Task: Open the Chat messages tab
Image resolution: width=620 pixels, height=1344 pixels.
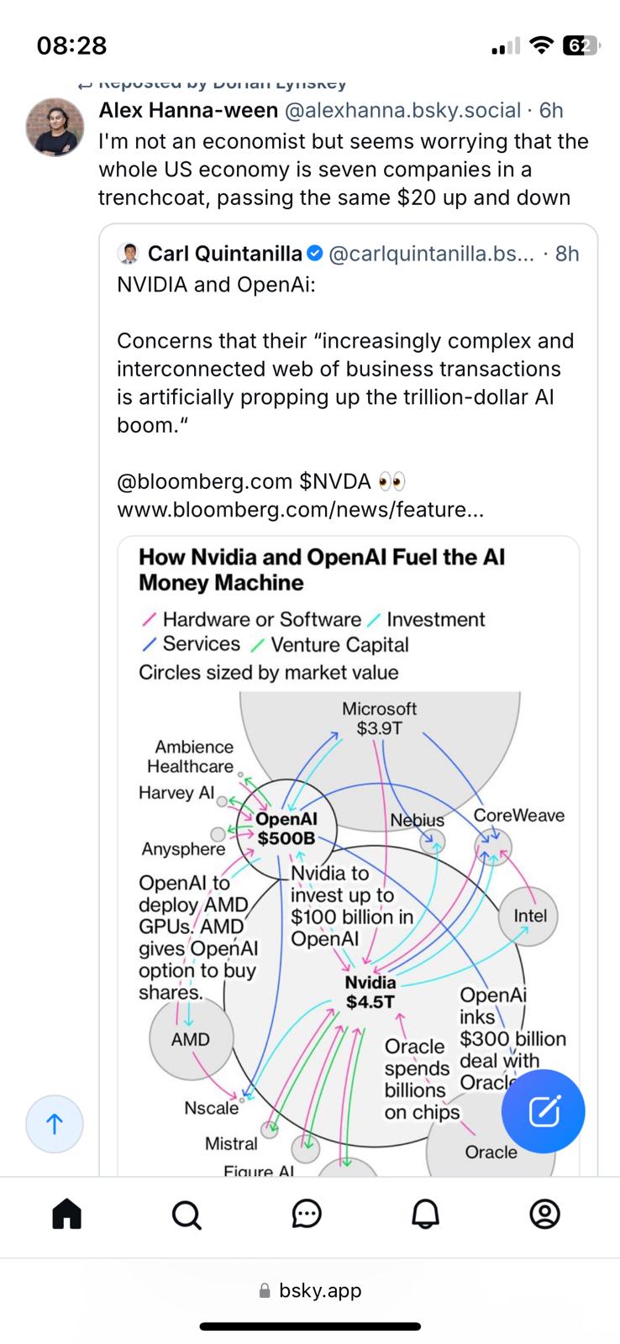Action: (307, 1214)
